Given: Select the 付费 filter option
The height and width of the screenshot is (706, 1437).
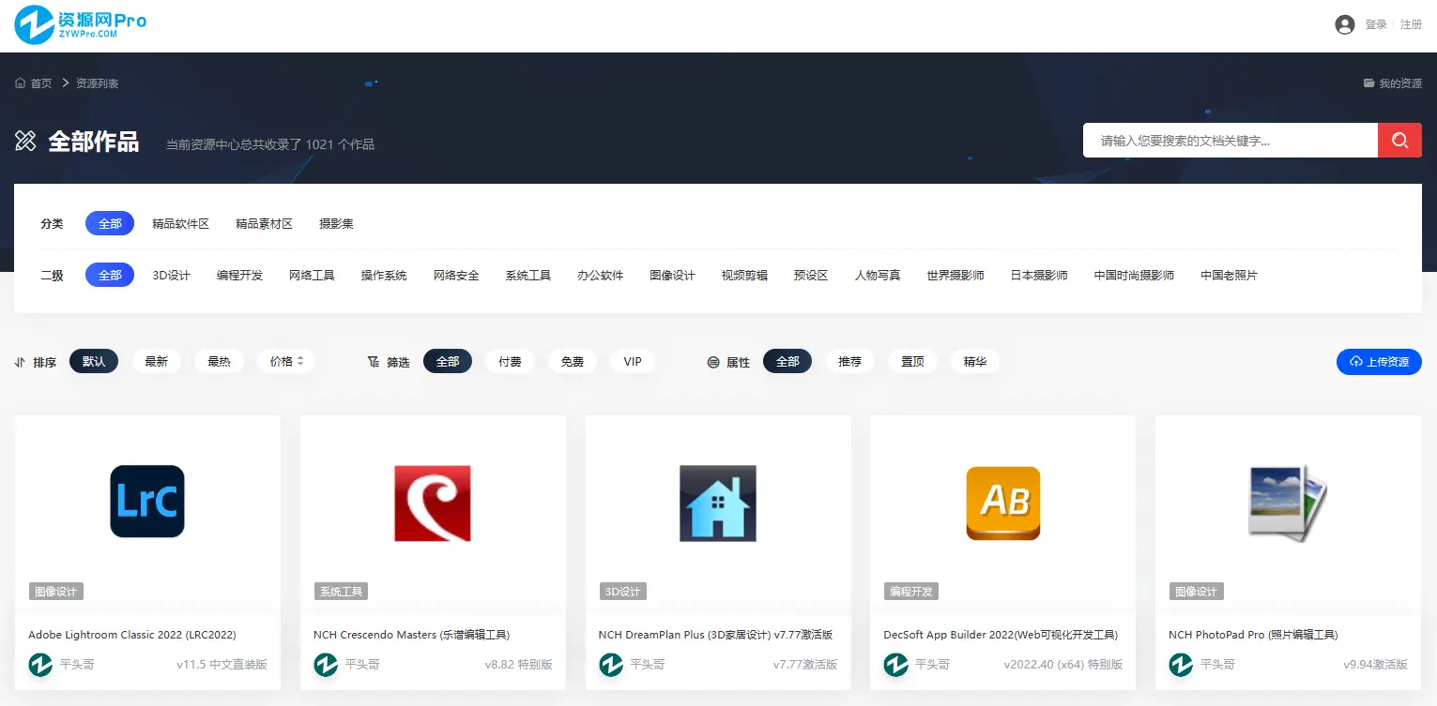Looking at the screenshot, I should (510, 362).
